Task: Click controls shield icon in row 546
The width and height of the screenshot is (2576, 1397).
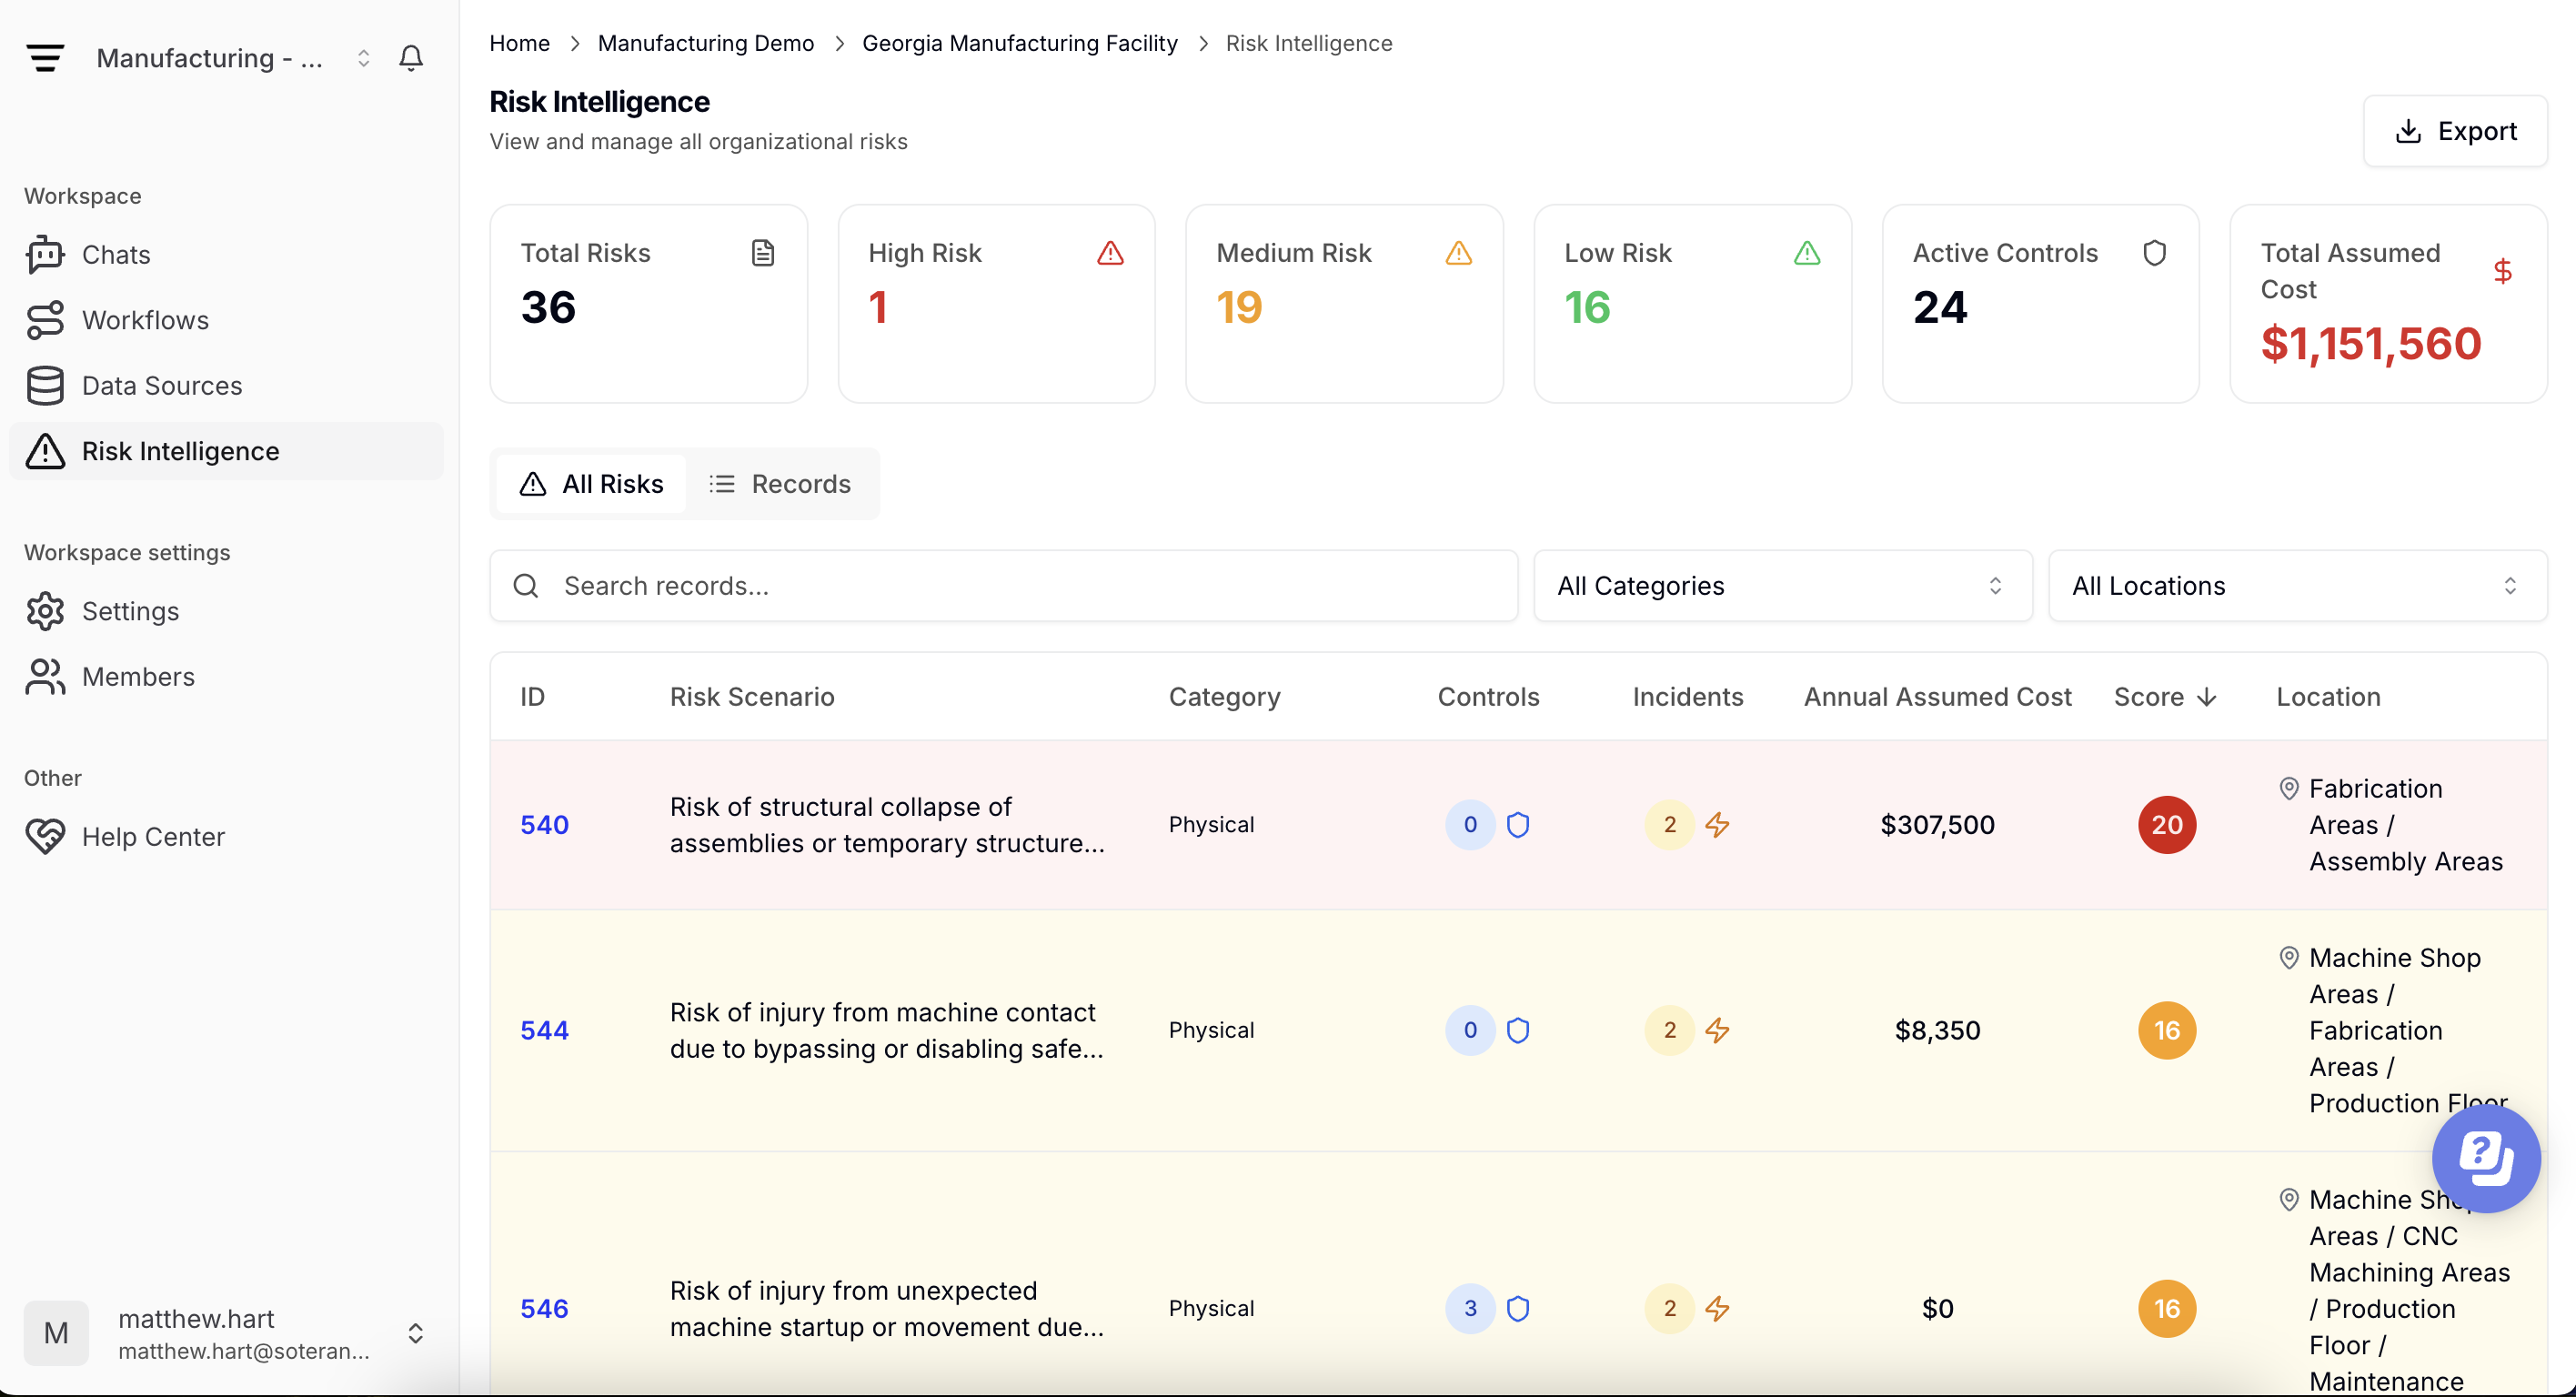Action: [1518, 1309]
